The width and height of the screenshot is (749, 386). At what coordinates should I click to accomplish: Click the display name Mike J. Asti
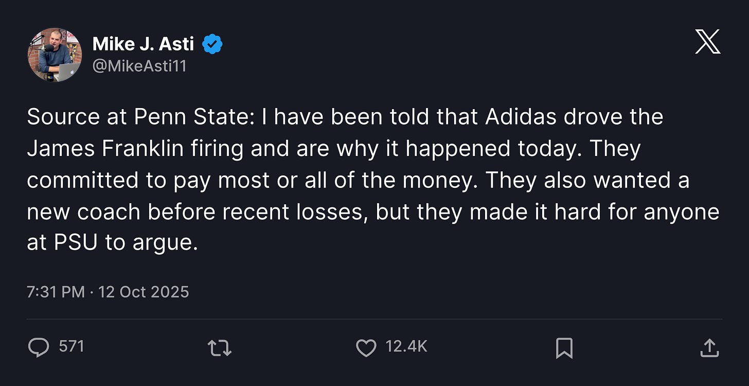click(x=143, y=44)
